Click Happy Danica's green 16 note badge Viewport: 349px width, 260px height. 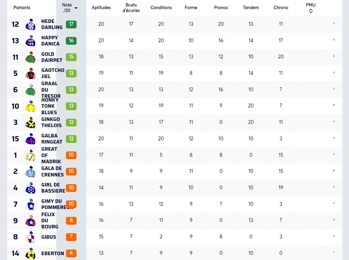[71, 41]
